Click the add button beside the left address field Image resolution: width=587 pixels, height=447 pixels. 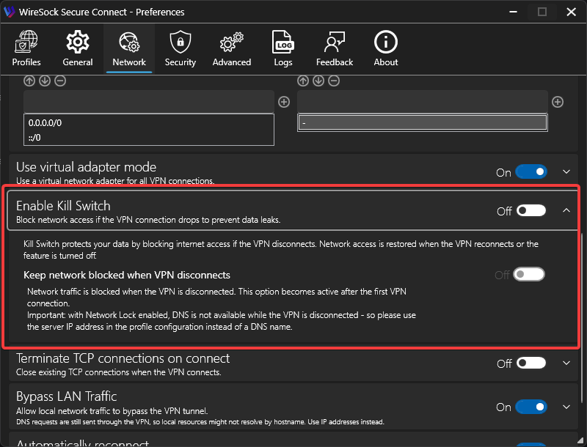coord(284,102)
